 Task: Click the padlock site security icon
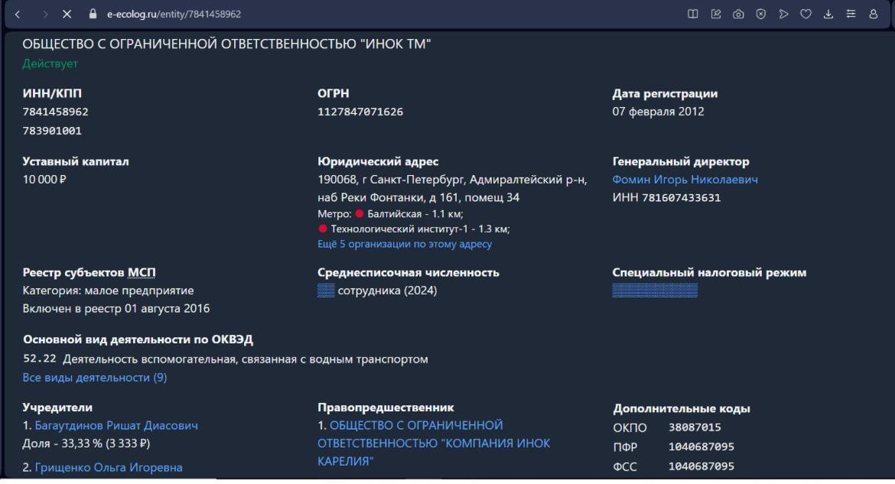(93, 14)
